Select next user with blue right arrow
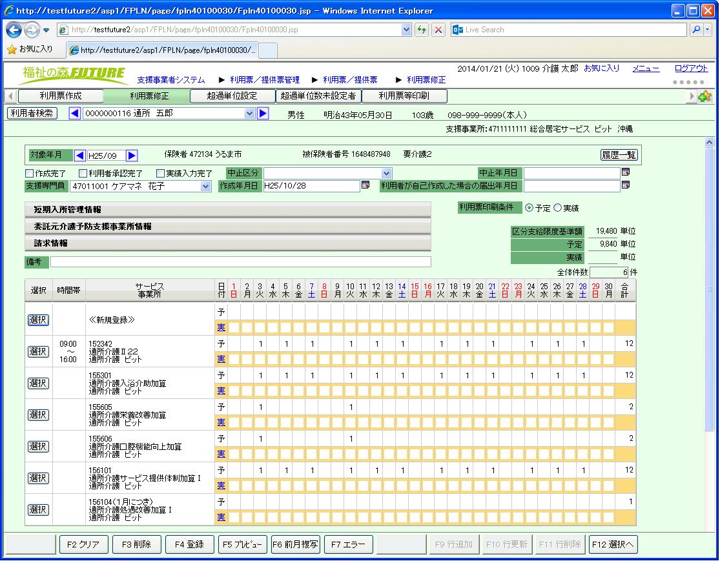720x561 pixels. [x=263, y=114]
